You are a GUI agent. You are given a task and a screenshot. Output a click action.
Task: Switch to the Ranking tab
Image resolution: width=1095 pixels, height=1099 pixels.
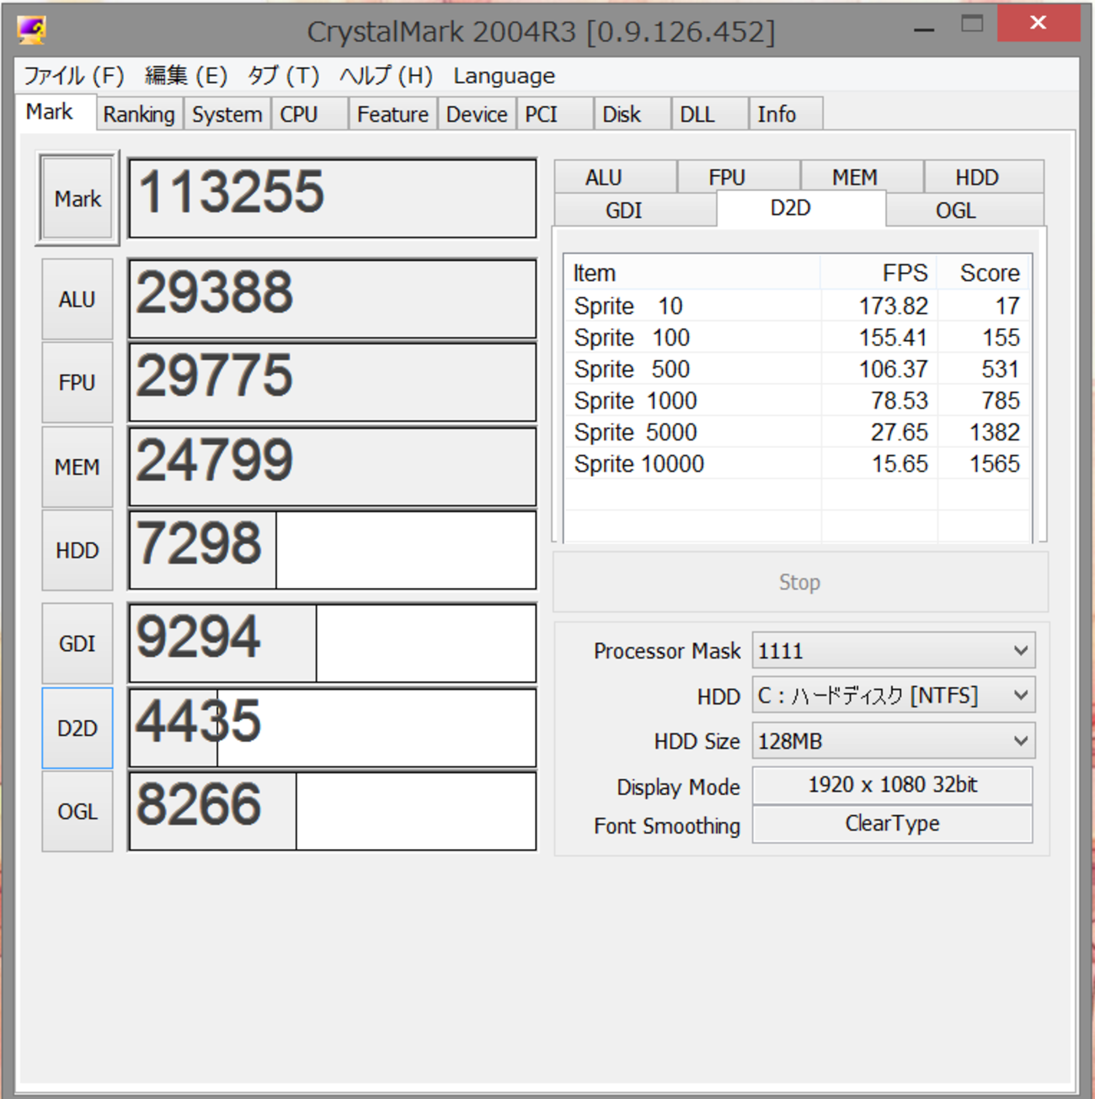pyautogui.click(x=139, y=115)
